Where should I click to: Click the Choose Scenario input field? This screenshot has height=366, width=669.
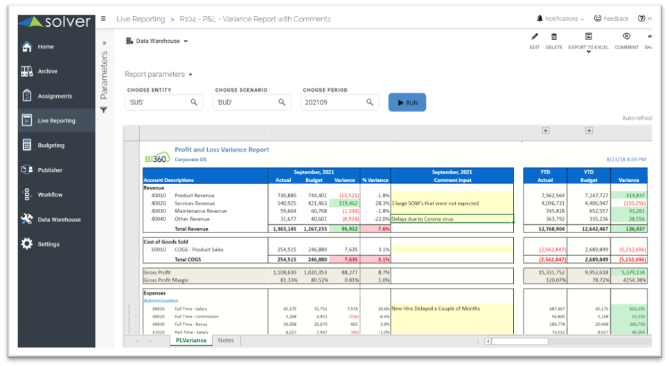(x=244, y=102)
